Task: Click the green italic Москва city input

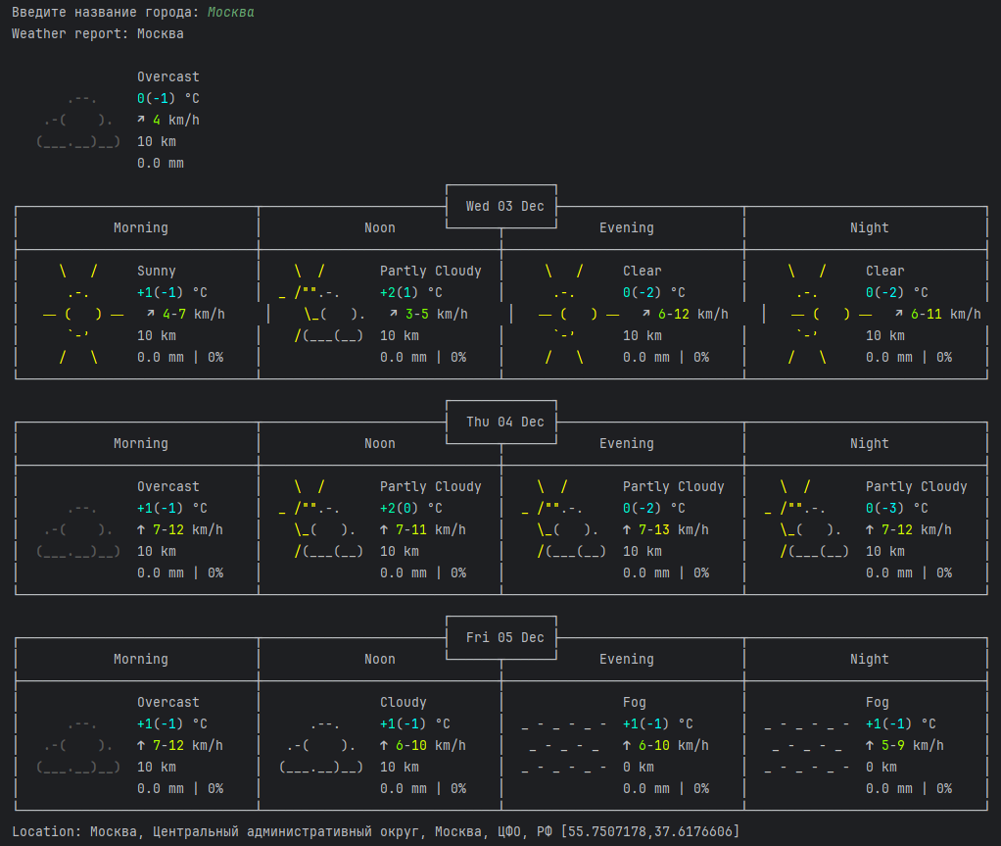Action: pos(230,12)
